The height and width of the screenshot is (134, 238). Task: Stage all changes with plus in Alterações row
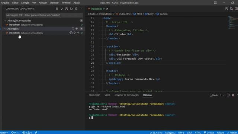pyautogui.click(x=77, y=29)
